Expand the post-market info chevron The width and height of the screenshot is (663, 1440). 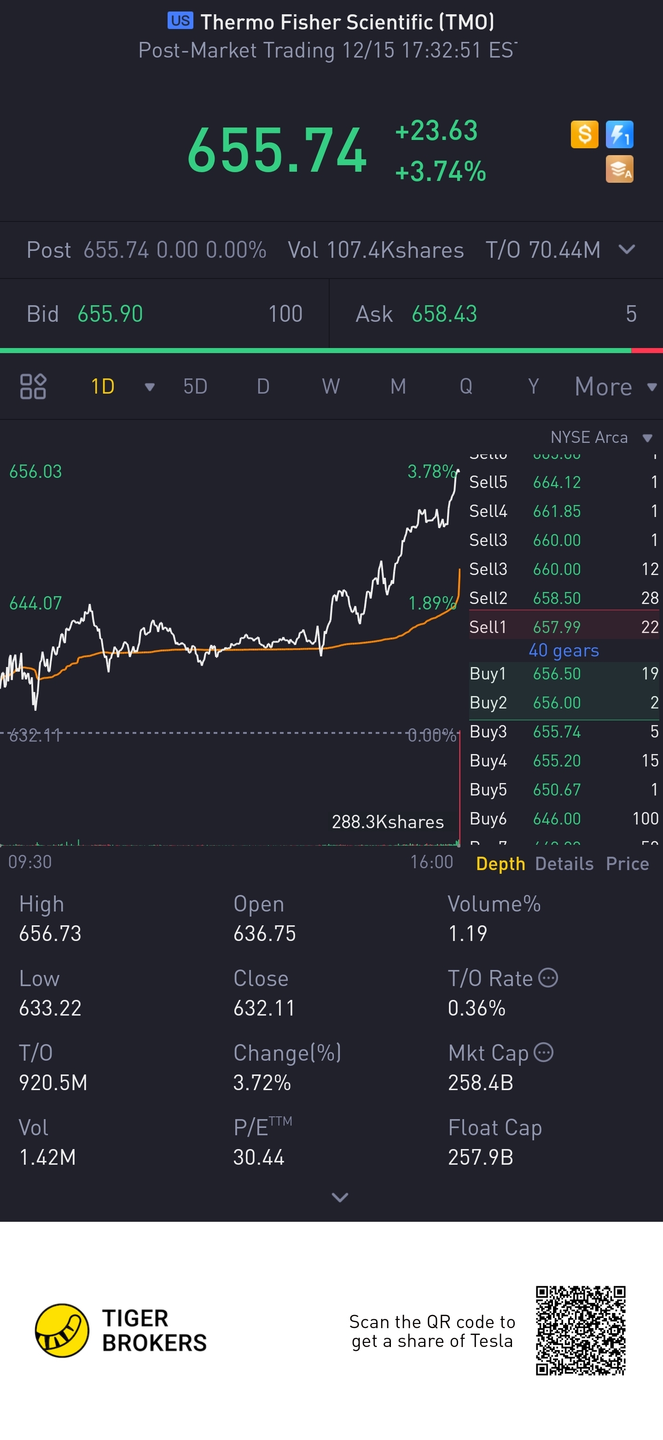(627, 250)
